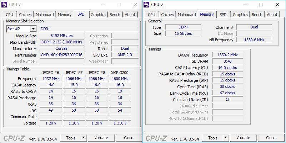Image resolution: width=286 pixels, height=143 pixels.
Task: Open About tab in right window
Action: [272, 15]
